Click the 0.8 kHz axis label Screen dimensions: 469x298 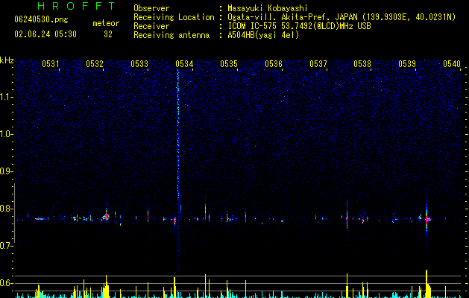(5, 209)
